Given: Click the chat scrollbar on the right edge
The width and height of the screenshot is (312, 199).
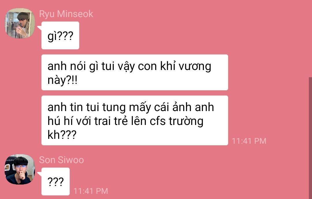Looking at the screenshot, I should point(310,138).
